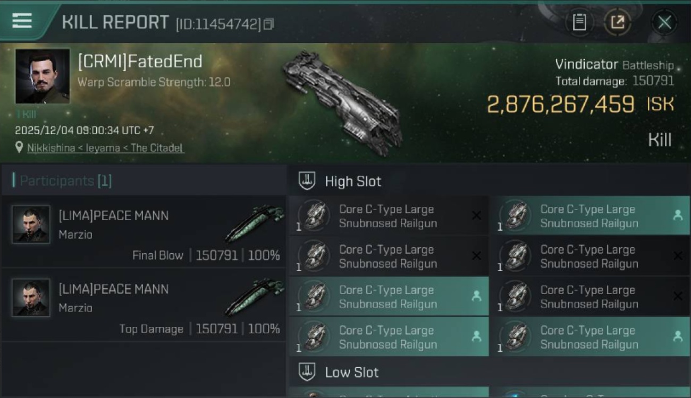Viewport: 691px width, 398px height.
Task: Share the kill report externally
Action: [617, 22]
